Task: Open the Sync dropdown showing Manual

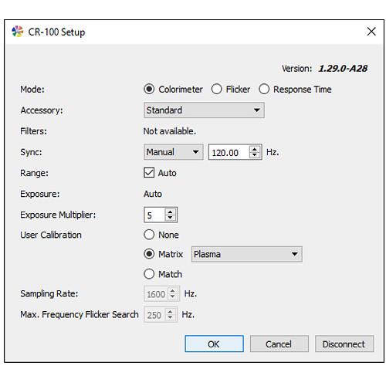Action: pyautogui.click(x=174, y=152)
